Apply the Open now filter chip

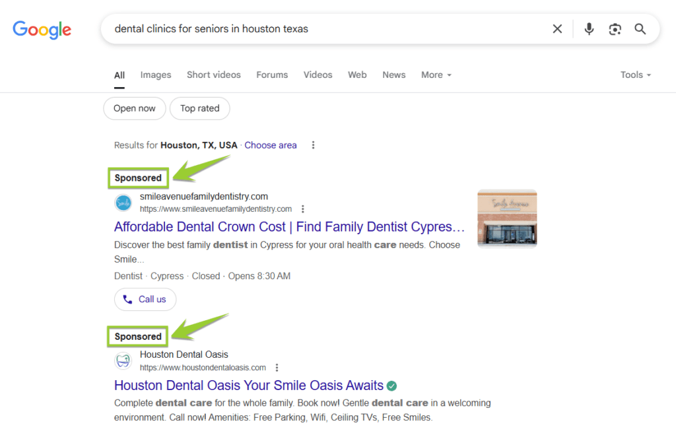point(135,109)
